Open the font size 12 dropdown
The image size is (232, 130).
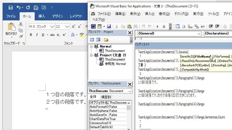coord(67,27)
